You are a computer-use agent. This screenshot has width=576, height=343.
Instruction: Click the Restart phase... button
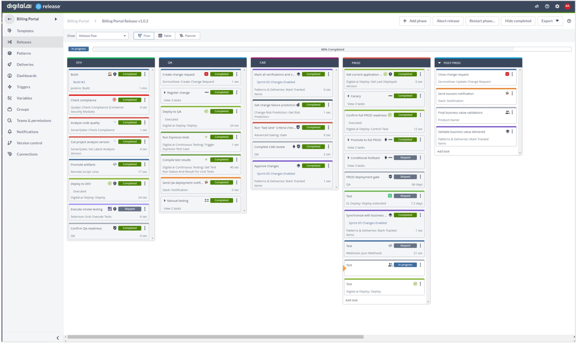[x=482, y=21]
